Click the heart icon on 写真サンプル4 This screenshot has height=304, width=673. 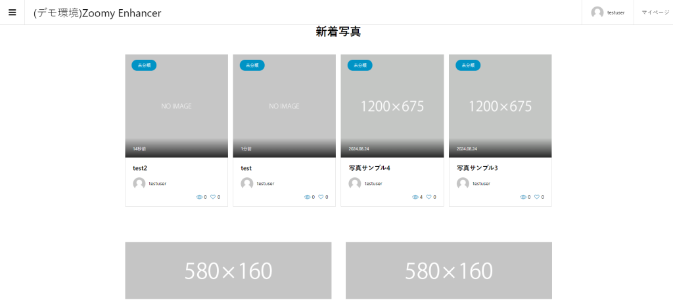429,197
